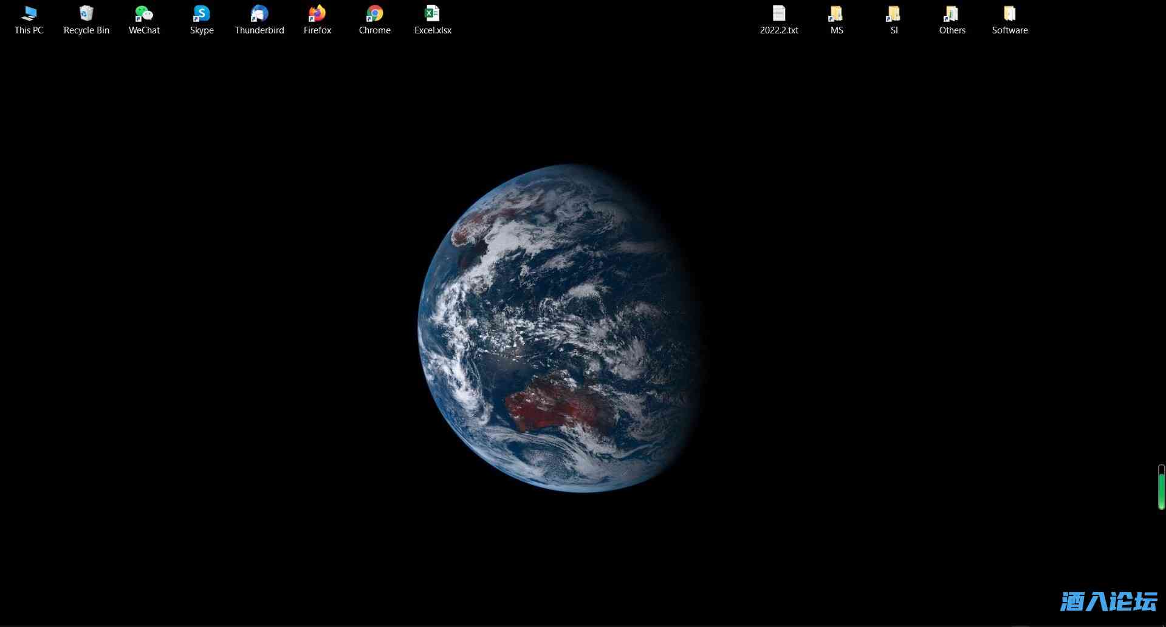Image resolution: width=1166 pixels, height=627 pixels.
Task: Click the Skype shortcut icon
Action: pos(202,14)
